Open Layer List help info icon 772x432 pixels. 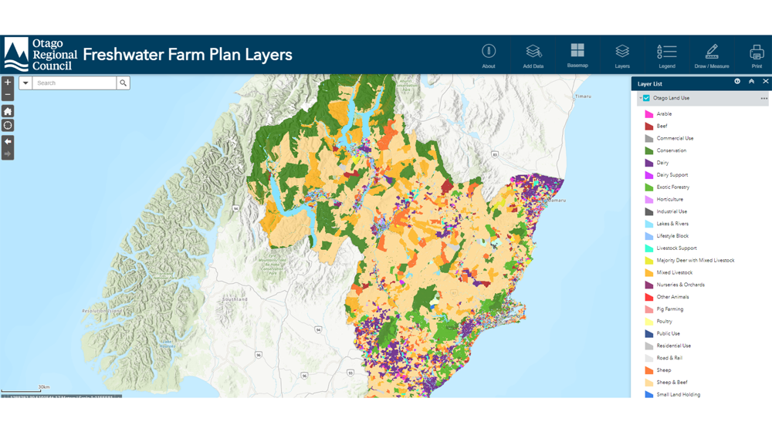point(737,81)
